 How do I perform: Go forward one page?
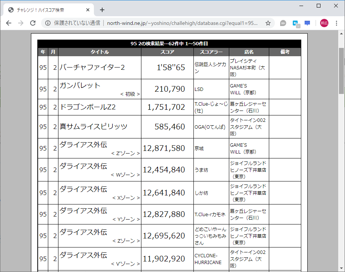click(x=20, y=23)
